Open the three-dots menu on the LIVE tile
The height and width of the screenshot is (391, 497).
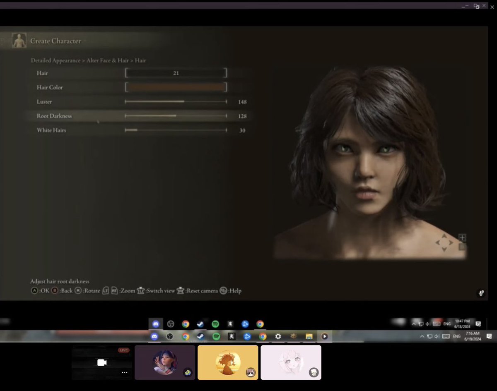tap(125, 372)
